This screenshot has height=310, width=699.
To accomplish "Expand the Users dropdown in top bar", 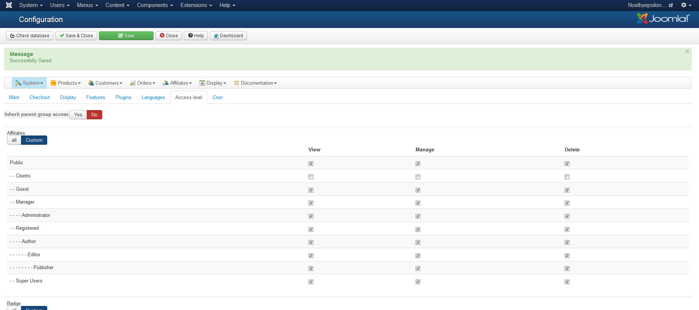I will [59, 5].
